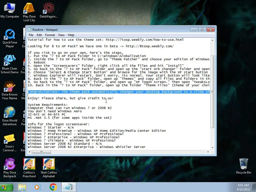This screenshot has width=256, height=192.
Task: Click "Windows 7 Starter - N/A" line
Action: click(x=50, y=127)
